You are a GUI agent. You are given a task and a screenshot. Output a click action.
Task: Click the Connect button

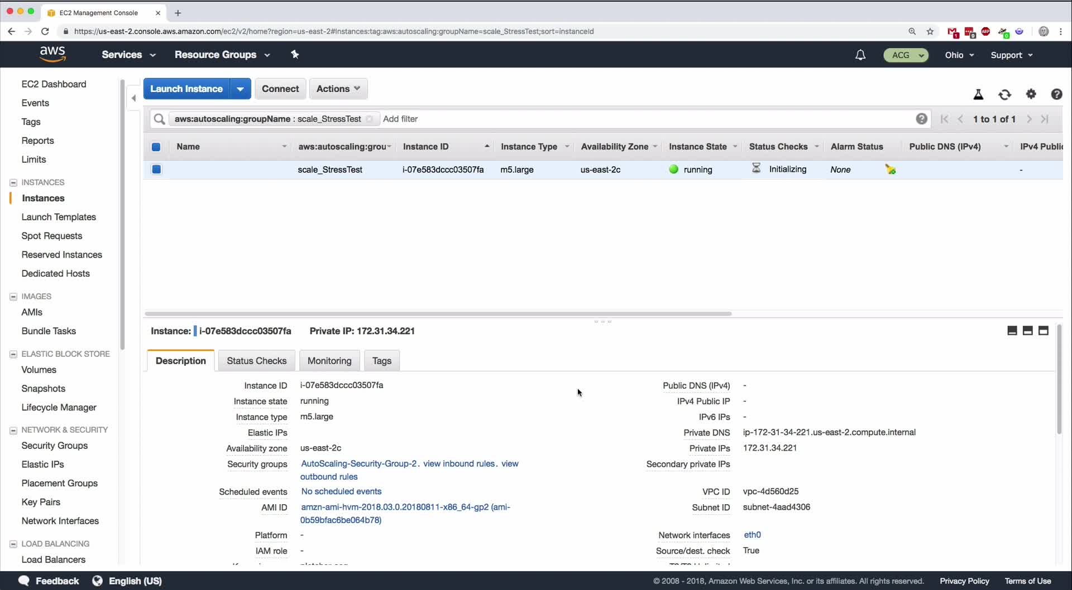[x=280, y=89]
